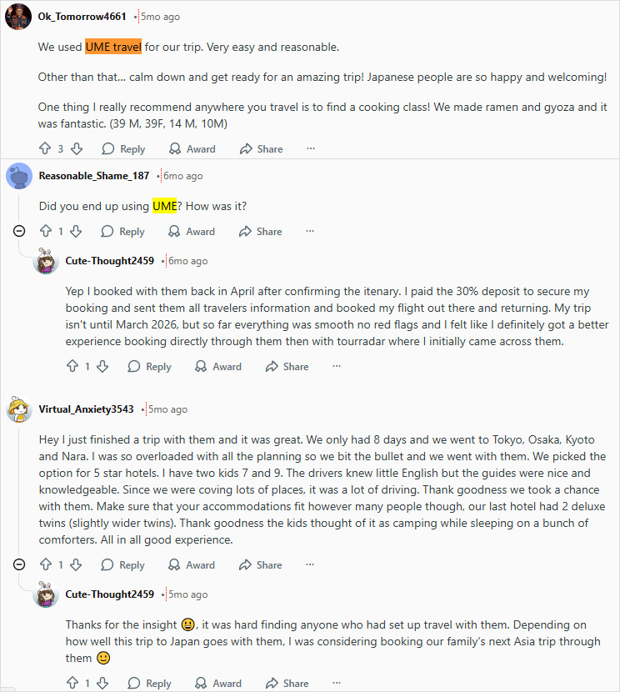Open Share options on Ok_Tomorrow4661's comment
Screen dimensions: 620x692
click(x=261, y=148)
